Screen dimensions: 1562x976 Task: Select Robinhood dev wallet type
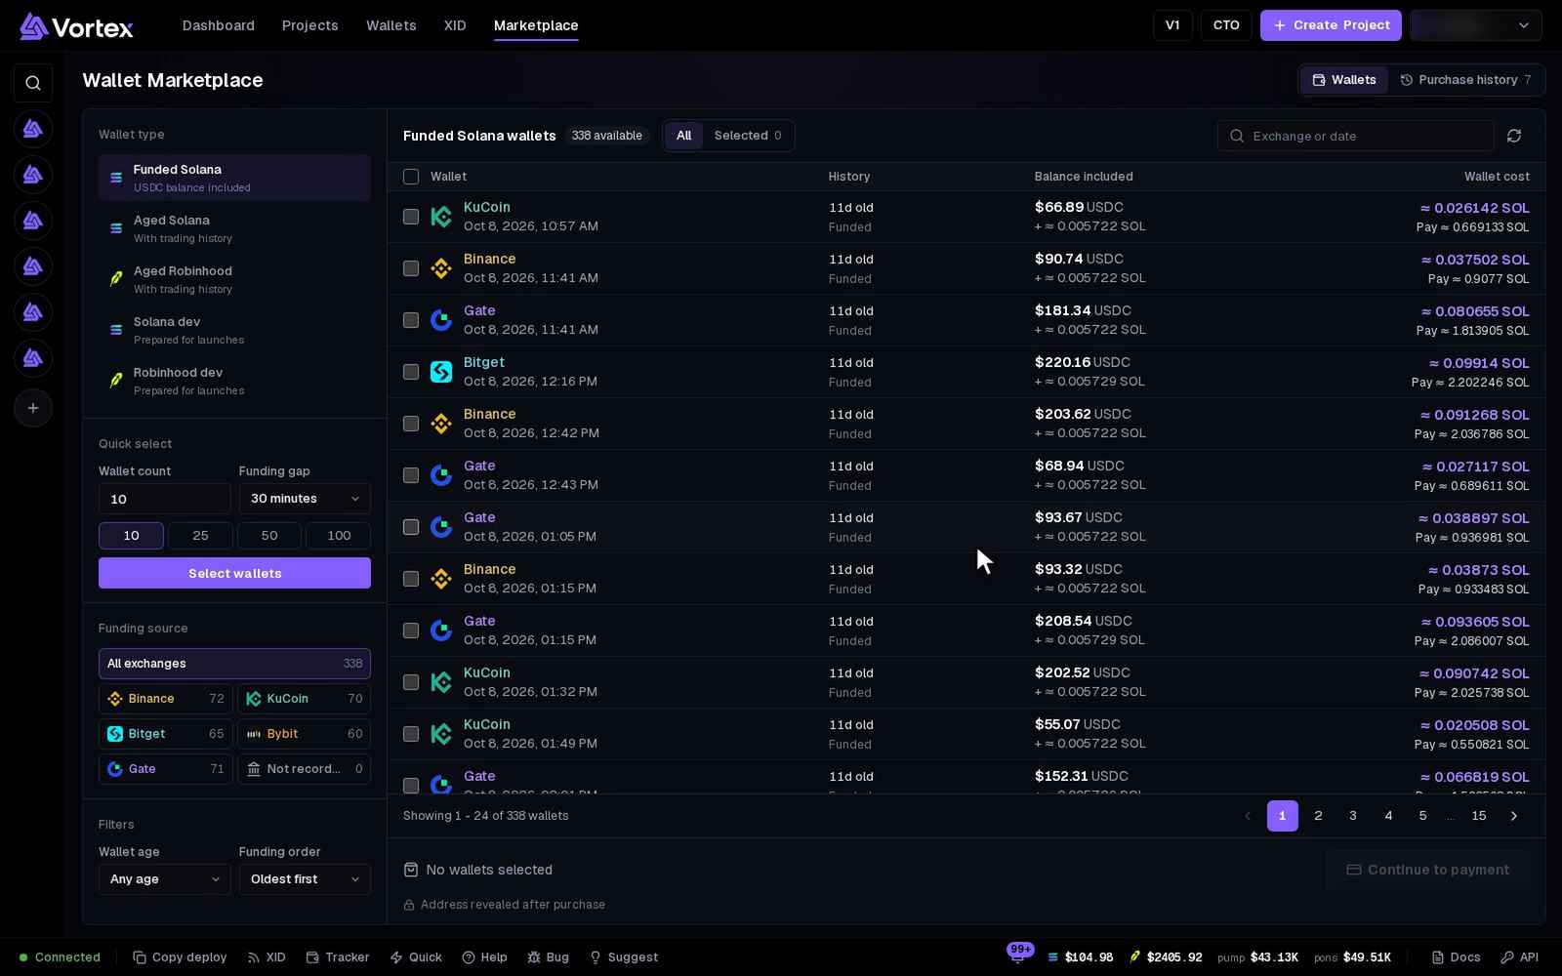(234, 381)
